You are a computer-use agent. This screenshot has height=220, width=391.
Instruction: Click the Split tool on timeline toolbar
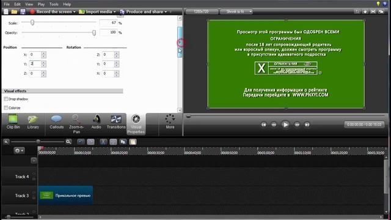tap(113, 142)
